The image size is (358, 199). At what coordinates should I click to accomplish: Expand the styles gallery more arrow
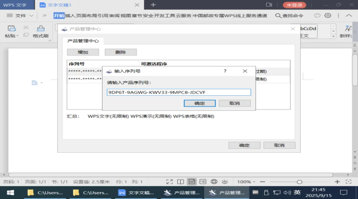click(x=333, y=36)
